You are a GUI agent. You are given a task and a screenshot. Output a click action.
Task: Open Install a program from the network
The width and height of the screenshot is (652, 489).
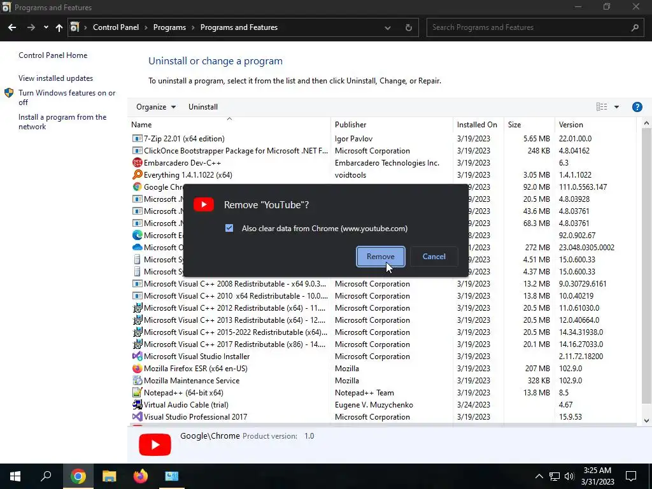pyautogui.click(x=62, y=122)
